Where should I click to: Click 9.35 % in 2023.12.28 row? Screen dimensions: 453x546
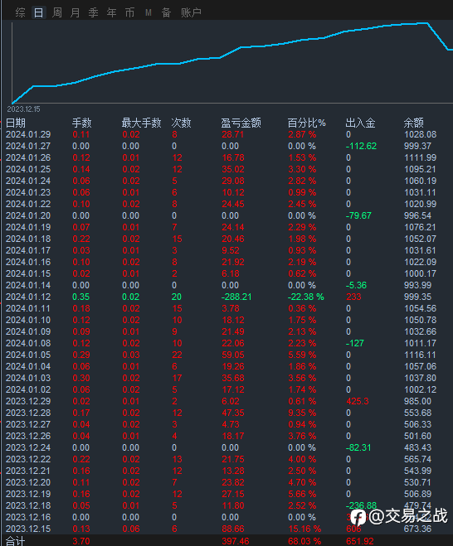pos(302,413)
